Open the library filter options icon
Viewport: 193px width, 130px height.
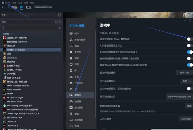click(60, 28)
